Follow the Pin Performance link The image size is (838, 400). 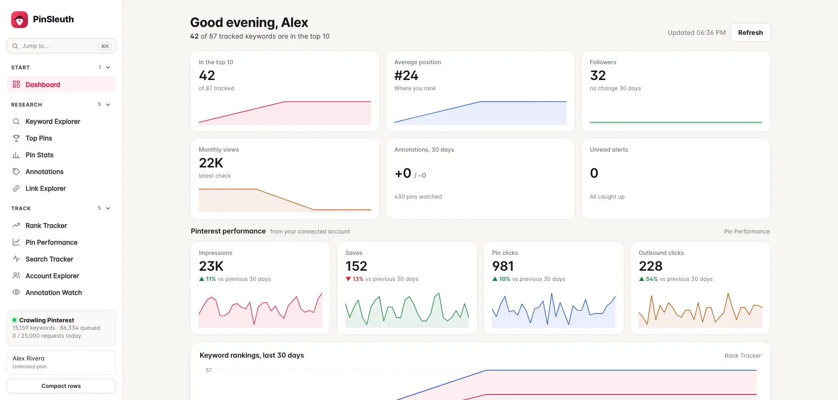[x=747, y=232]
